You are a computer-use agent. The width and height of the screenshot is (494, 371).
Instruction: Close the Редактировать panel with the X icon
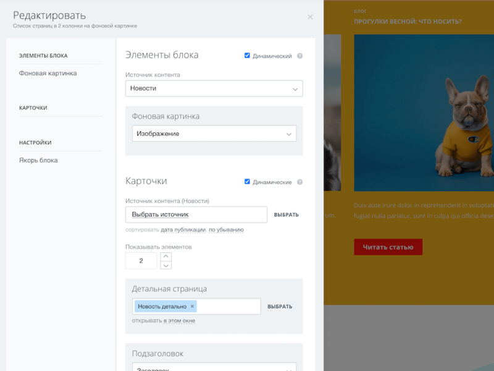click(310, 17)
